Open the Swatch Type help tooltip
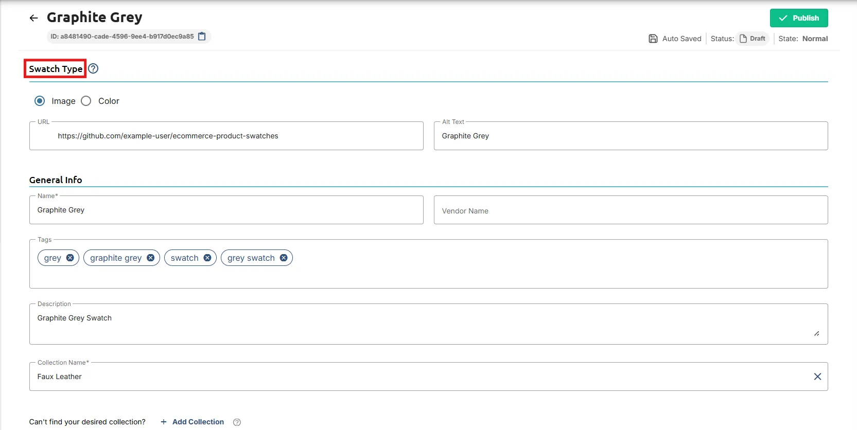This screenshot has width=857, height=430. [x=93, y=68]
